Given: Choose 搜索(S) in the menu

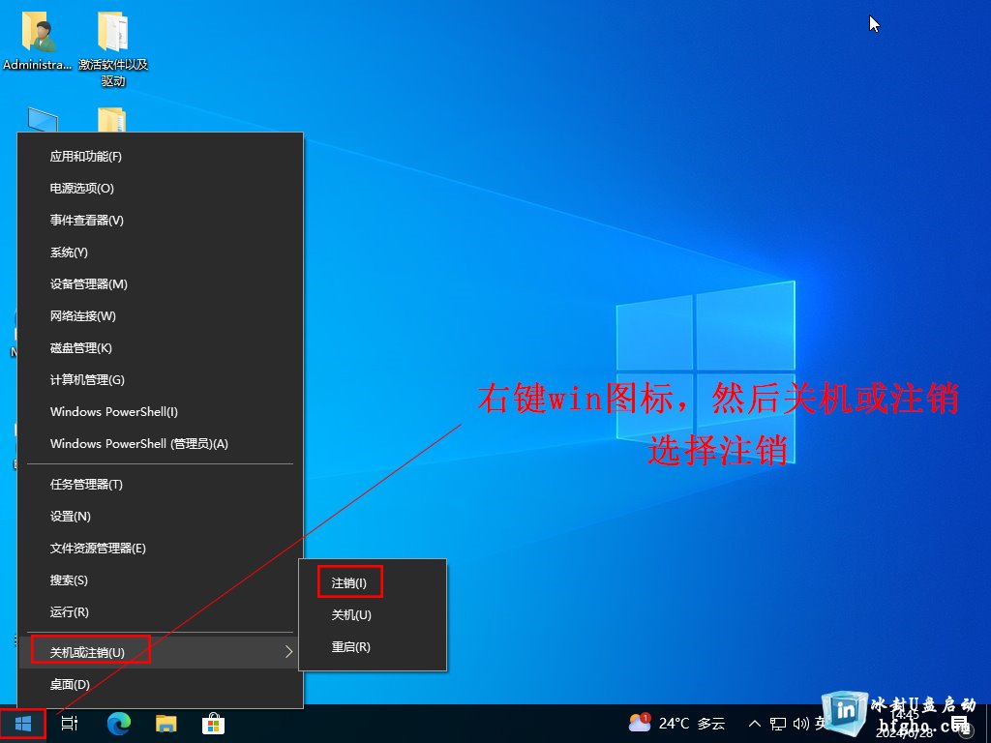Looking at the screenshot, I should point(161,580).
